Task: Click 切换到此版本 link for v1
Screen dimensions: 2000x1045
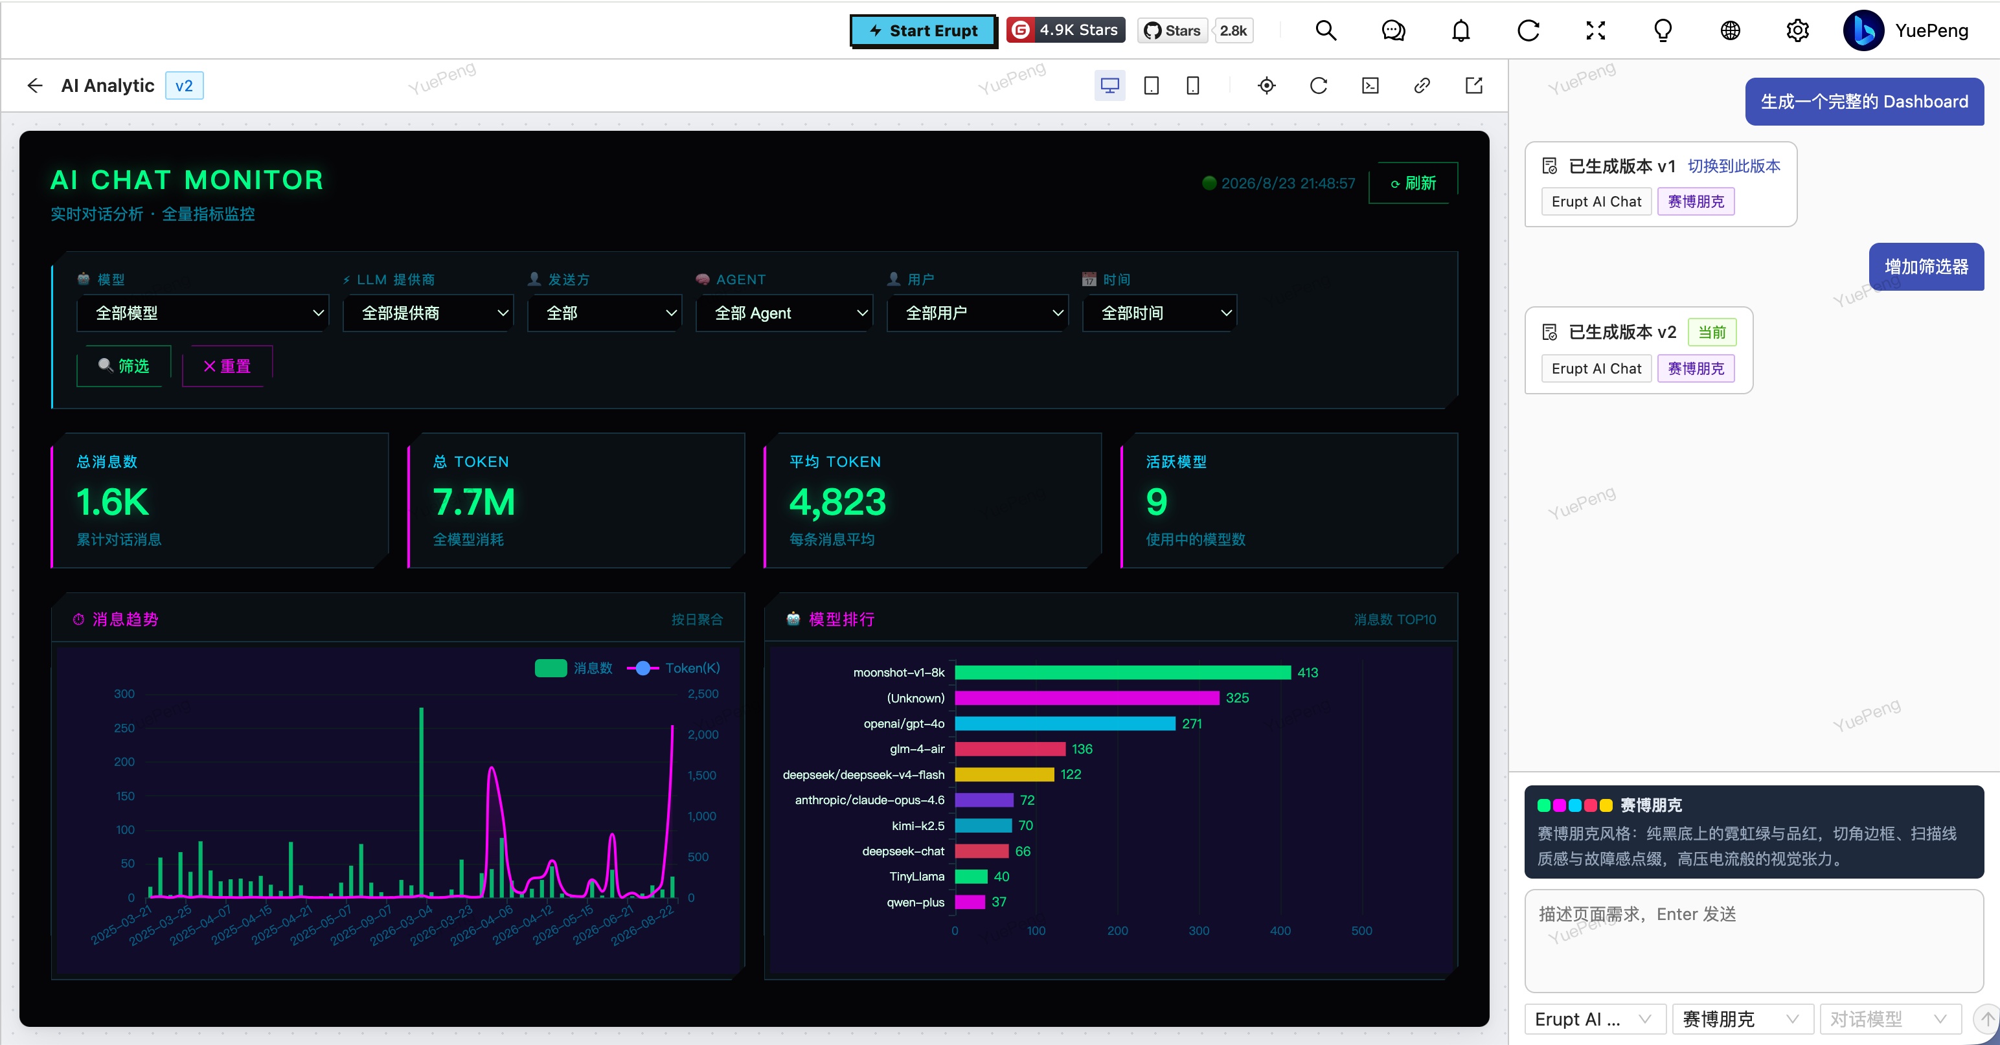Action: (1734, 166)
